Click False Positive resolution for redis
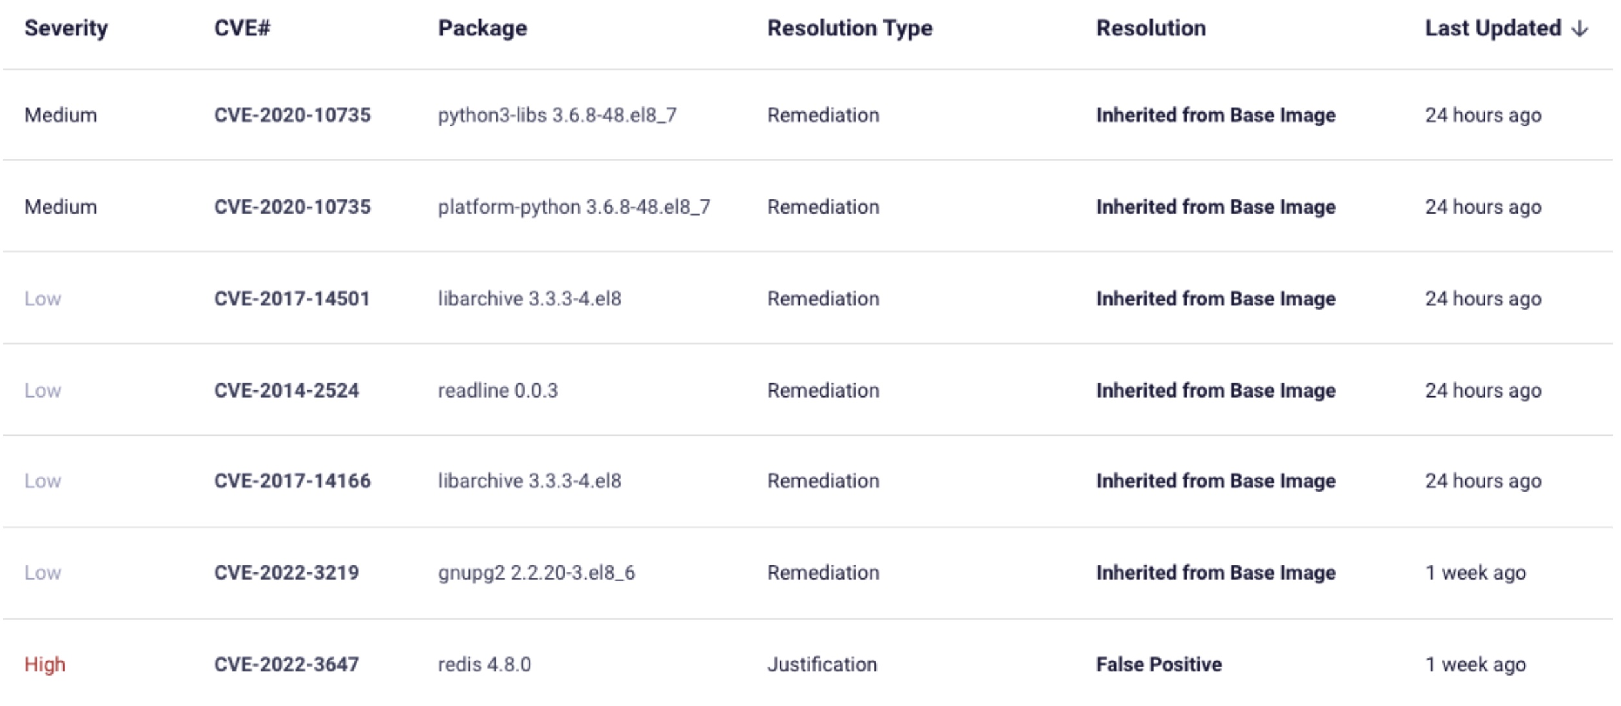Screen dimensions: 1621x706 click(1159, 663)
